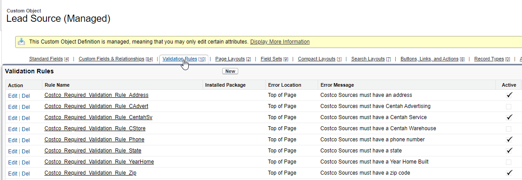Edit the Rule_Address validation rule
The width and height of the screenshot is (522, 180).
(12, 96)
